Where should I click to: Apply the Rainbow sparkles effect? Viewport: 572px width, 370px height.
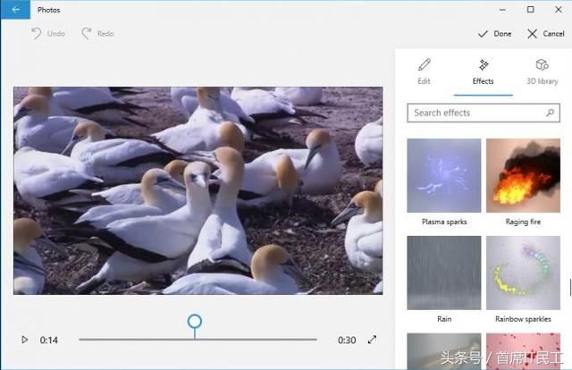(x=523, y=273)
